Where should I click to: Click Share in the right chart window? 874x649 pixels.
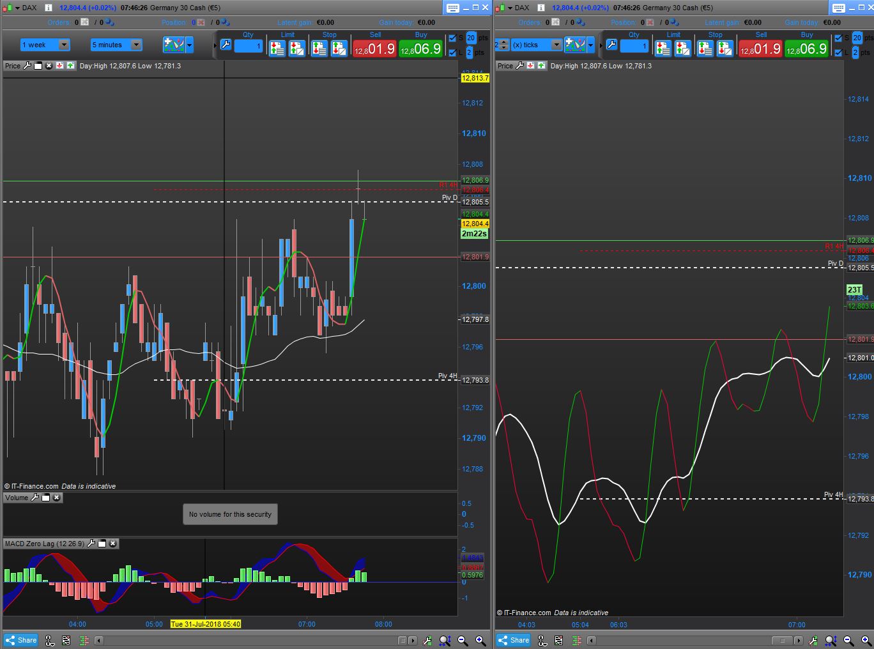[514, 640]
